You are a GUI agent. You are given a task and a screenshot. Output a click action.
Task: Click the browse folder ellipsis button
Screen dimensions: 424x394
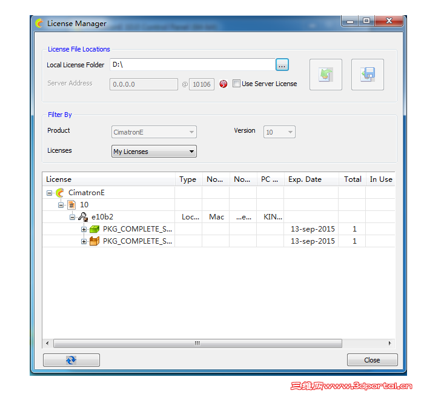coord(282,65)
